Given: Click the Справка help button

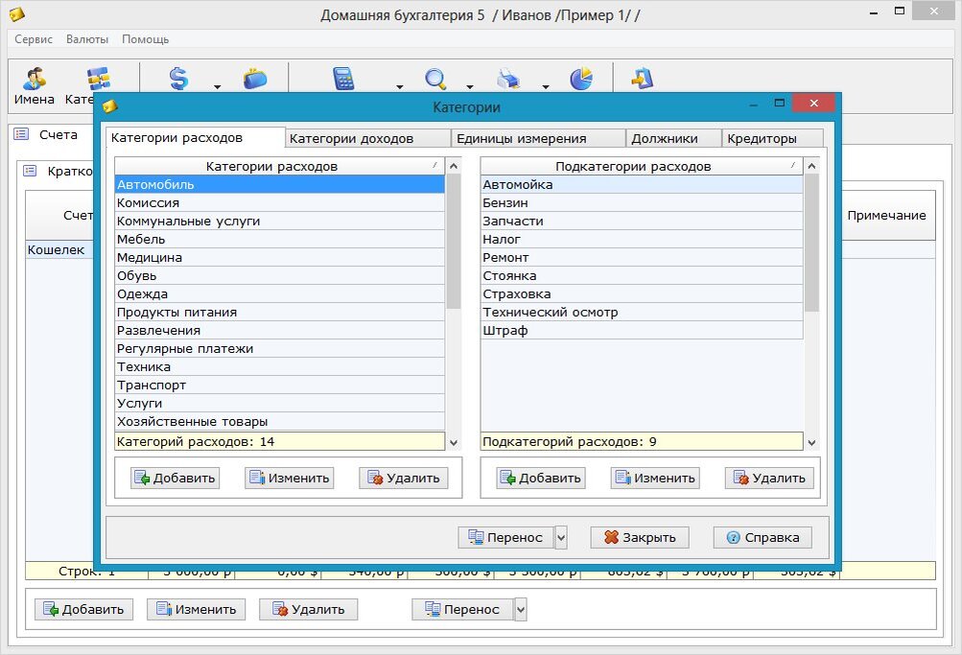Looking at the screenshot, I should (762, 537).
